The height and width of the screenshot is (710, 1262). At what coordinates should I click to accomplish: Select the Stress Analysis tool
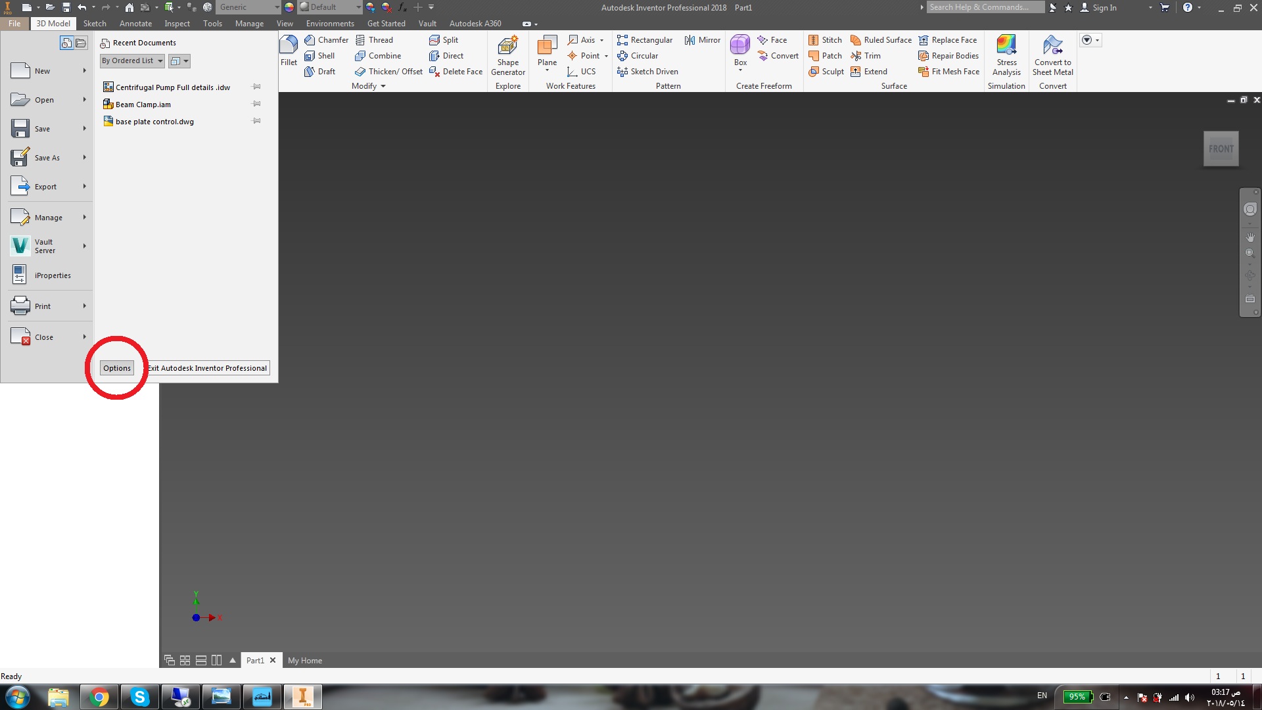tap(1006, 47)
